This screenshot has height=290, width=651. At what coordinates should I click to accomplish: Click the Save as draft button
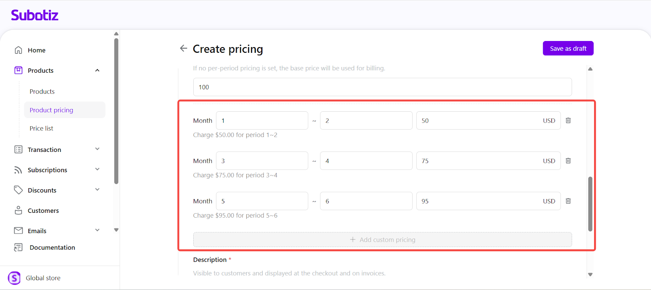pyautogui.click(x=568, y=48)
